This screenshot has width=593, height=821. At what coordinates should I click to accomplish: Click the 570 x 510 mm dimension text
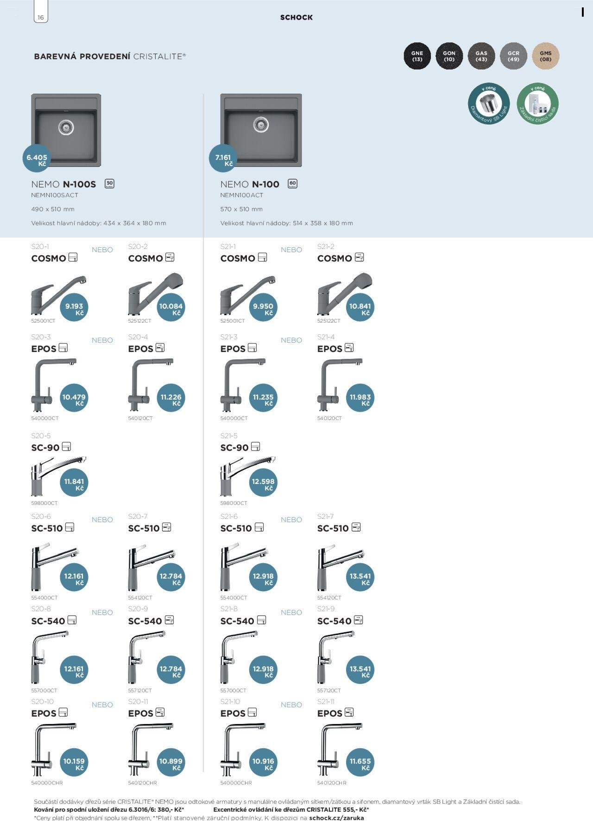[x=241, y=209]
